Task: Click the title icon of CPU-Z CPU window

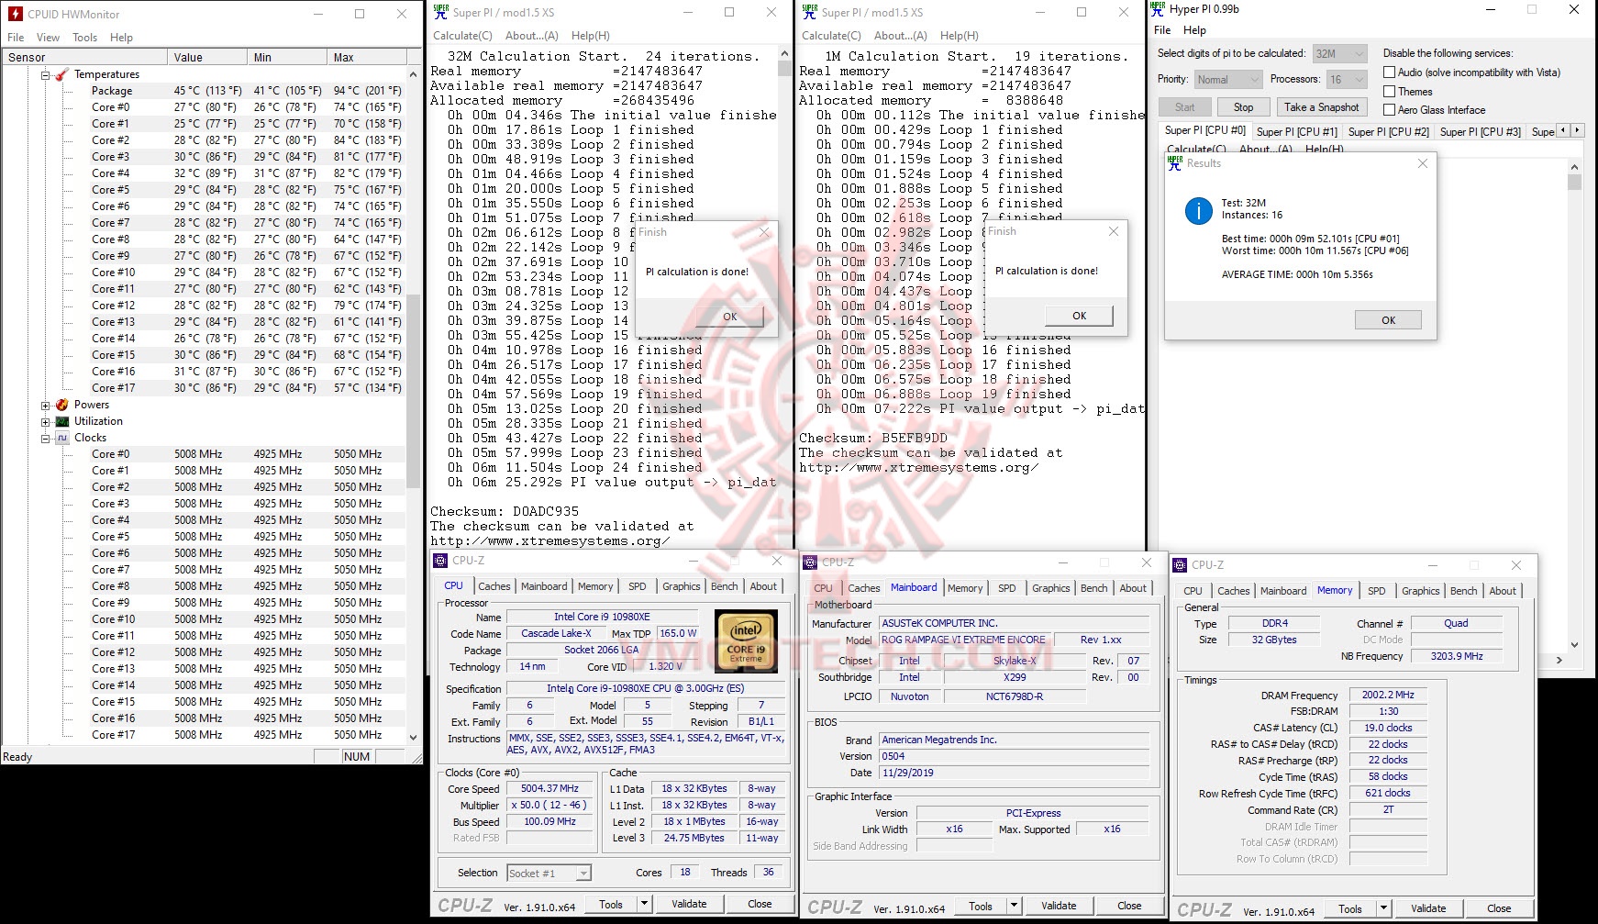Action: [x=442, y=561]
